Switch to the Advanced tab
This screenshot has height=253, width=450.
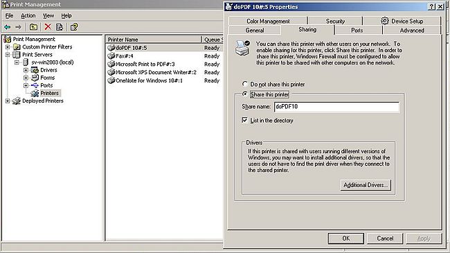pyautogui.click(x=412, y=30)
